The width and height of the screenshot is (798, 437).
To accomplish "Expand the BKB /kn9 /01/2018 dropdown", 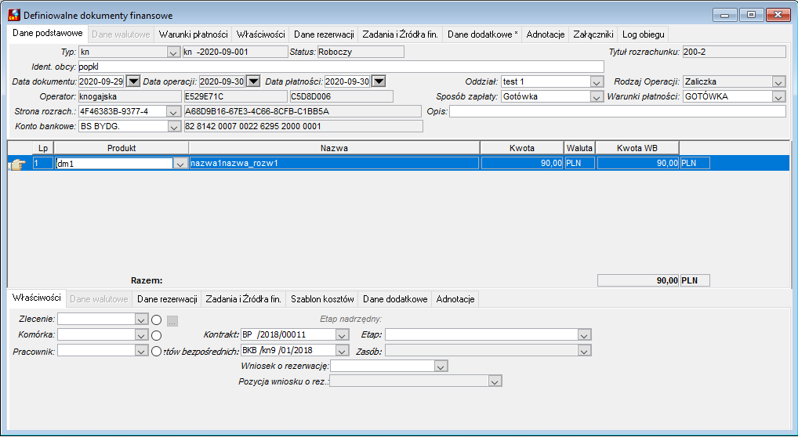I will [x=343, y=351].
